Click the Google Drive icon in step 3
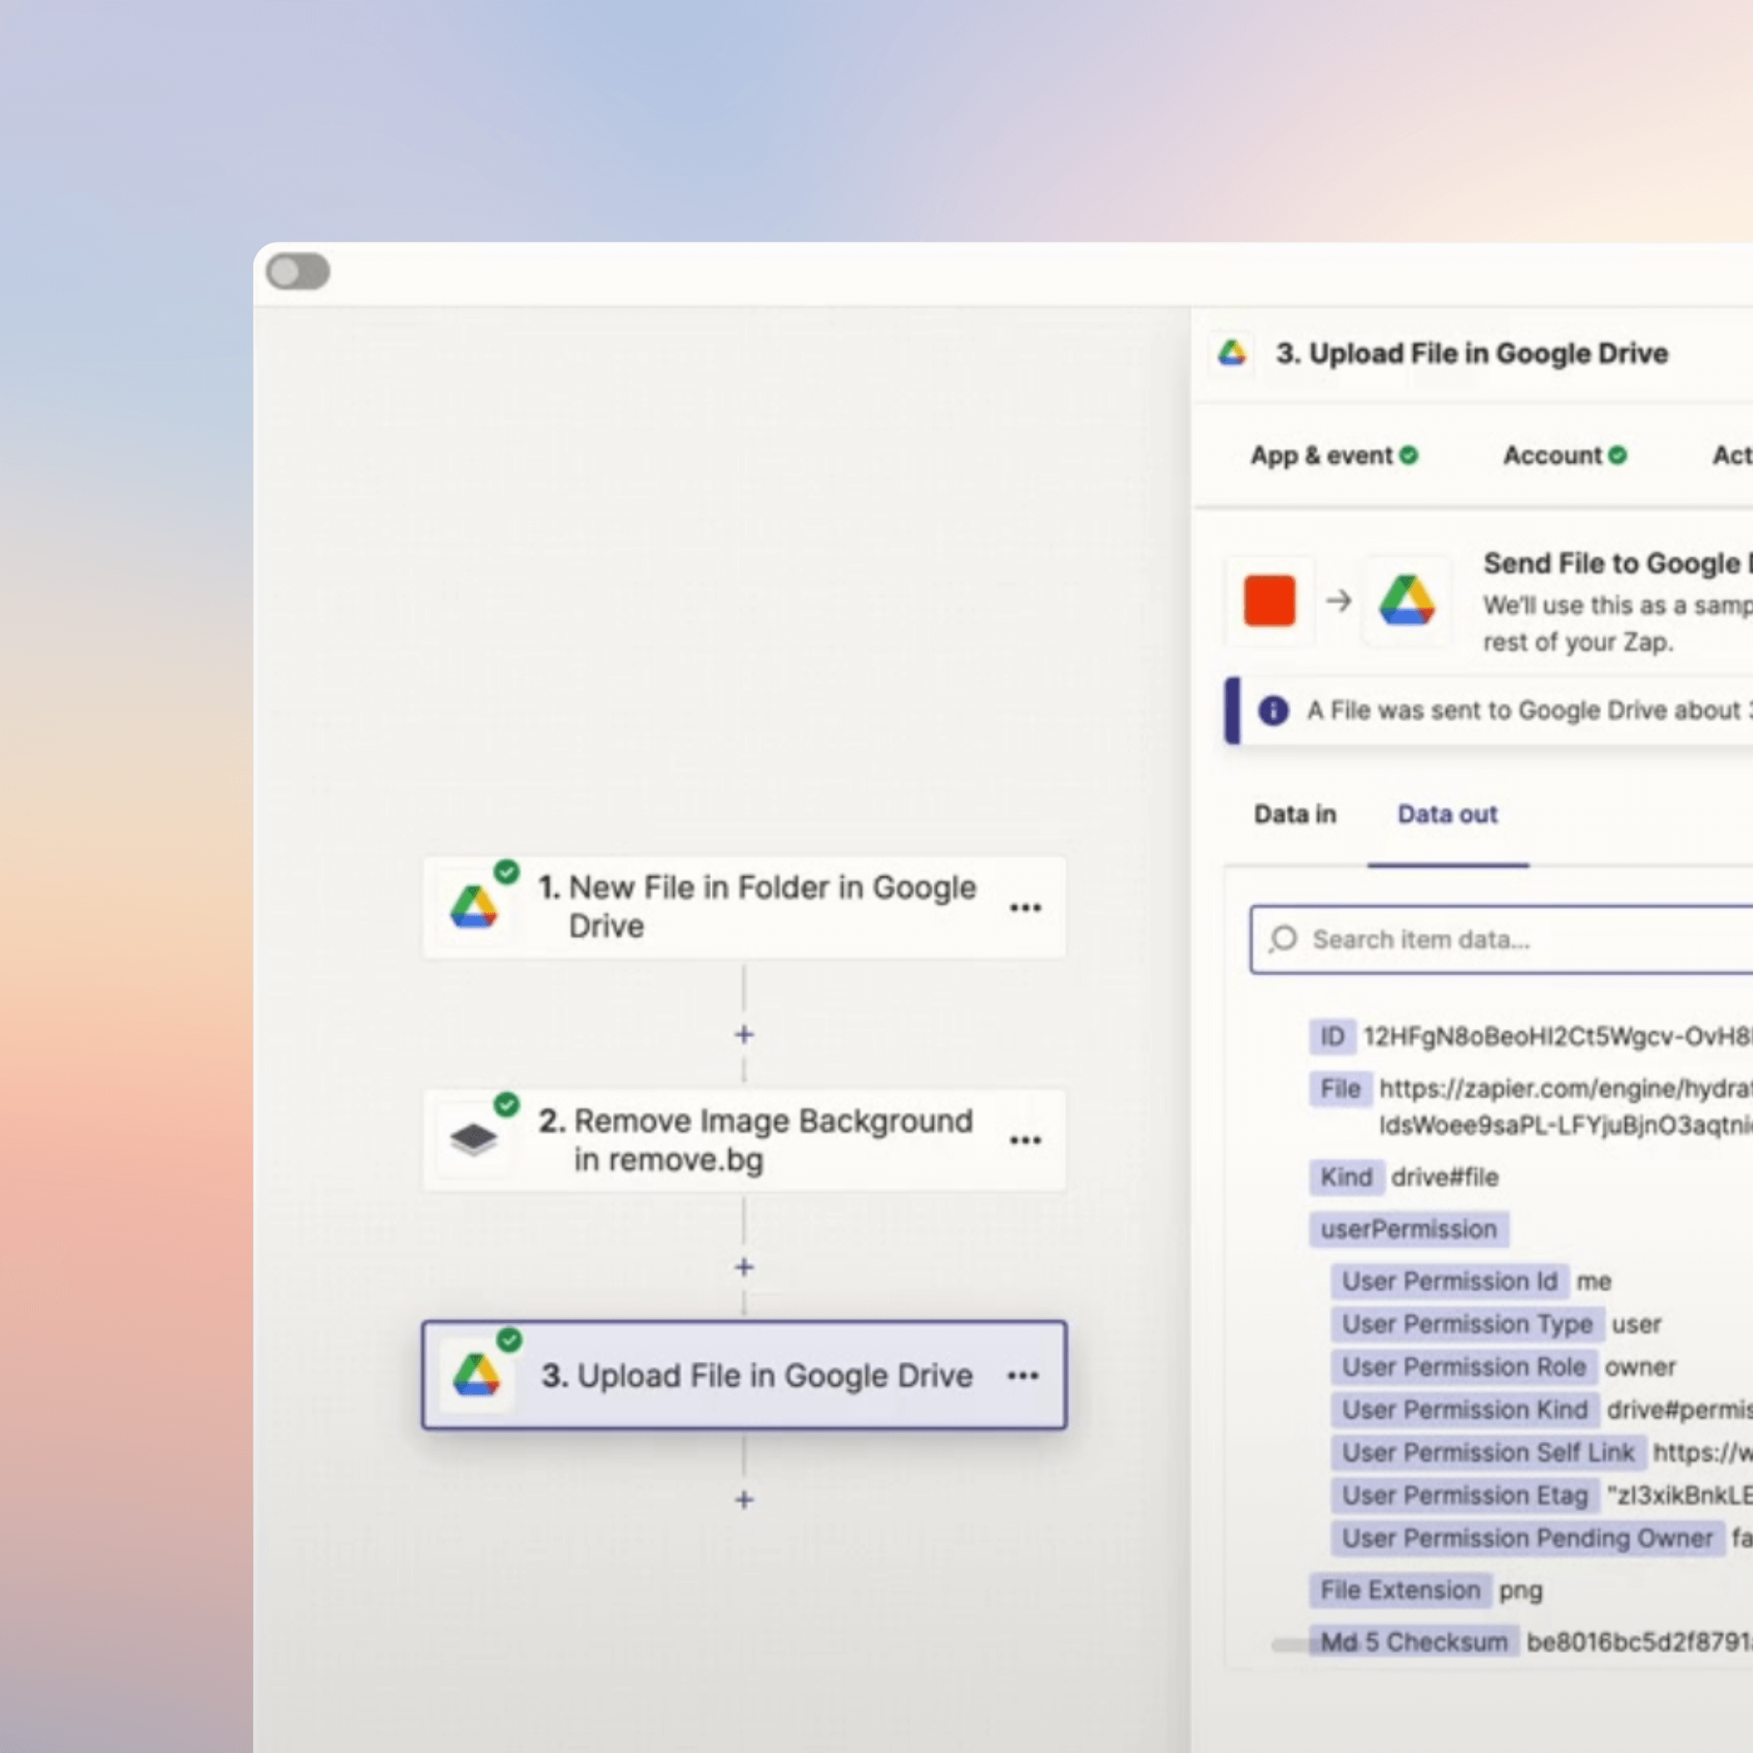1753x1753 pixels. [x=476, y=1374]
